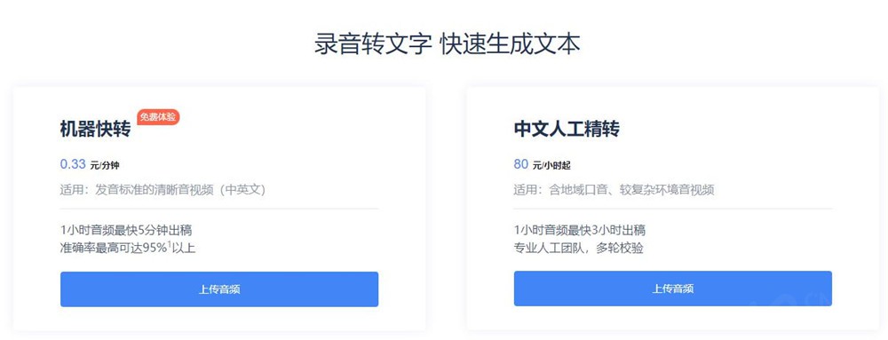Screen dimensions: 888x340
Task: Click the divider line in 中文人工精转 card
Action: click(673, 209)
